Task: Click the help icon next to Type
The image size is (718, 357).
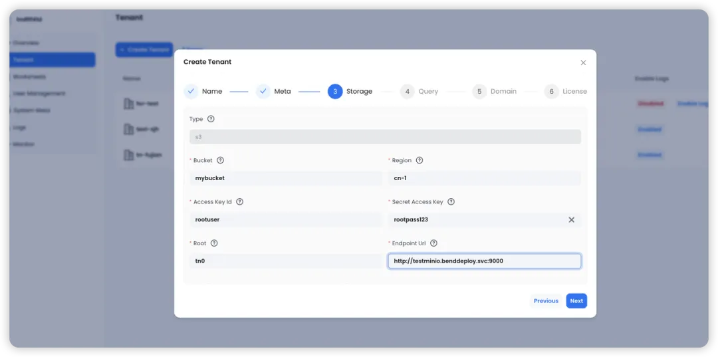Action: coord(211,119)
